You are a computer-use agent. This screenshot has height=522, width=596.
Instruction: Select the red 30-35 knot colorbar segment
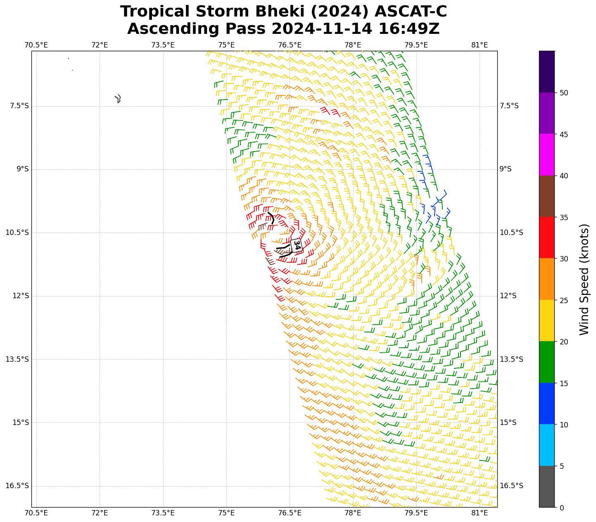coord(547,237)
